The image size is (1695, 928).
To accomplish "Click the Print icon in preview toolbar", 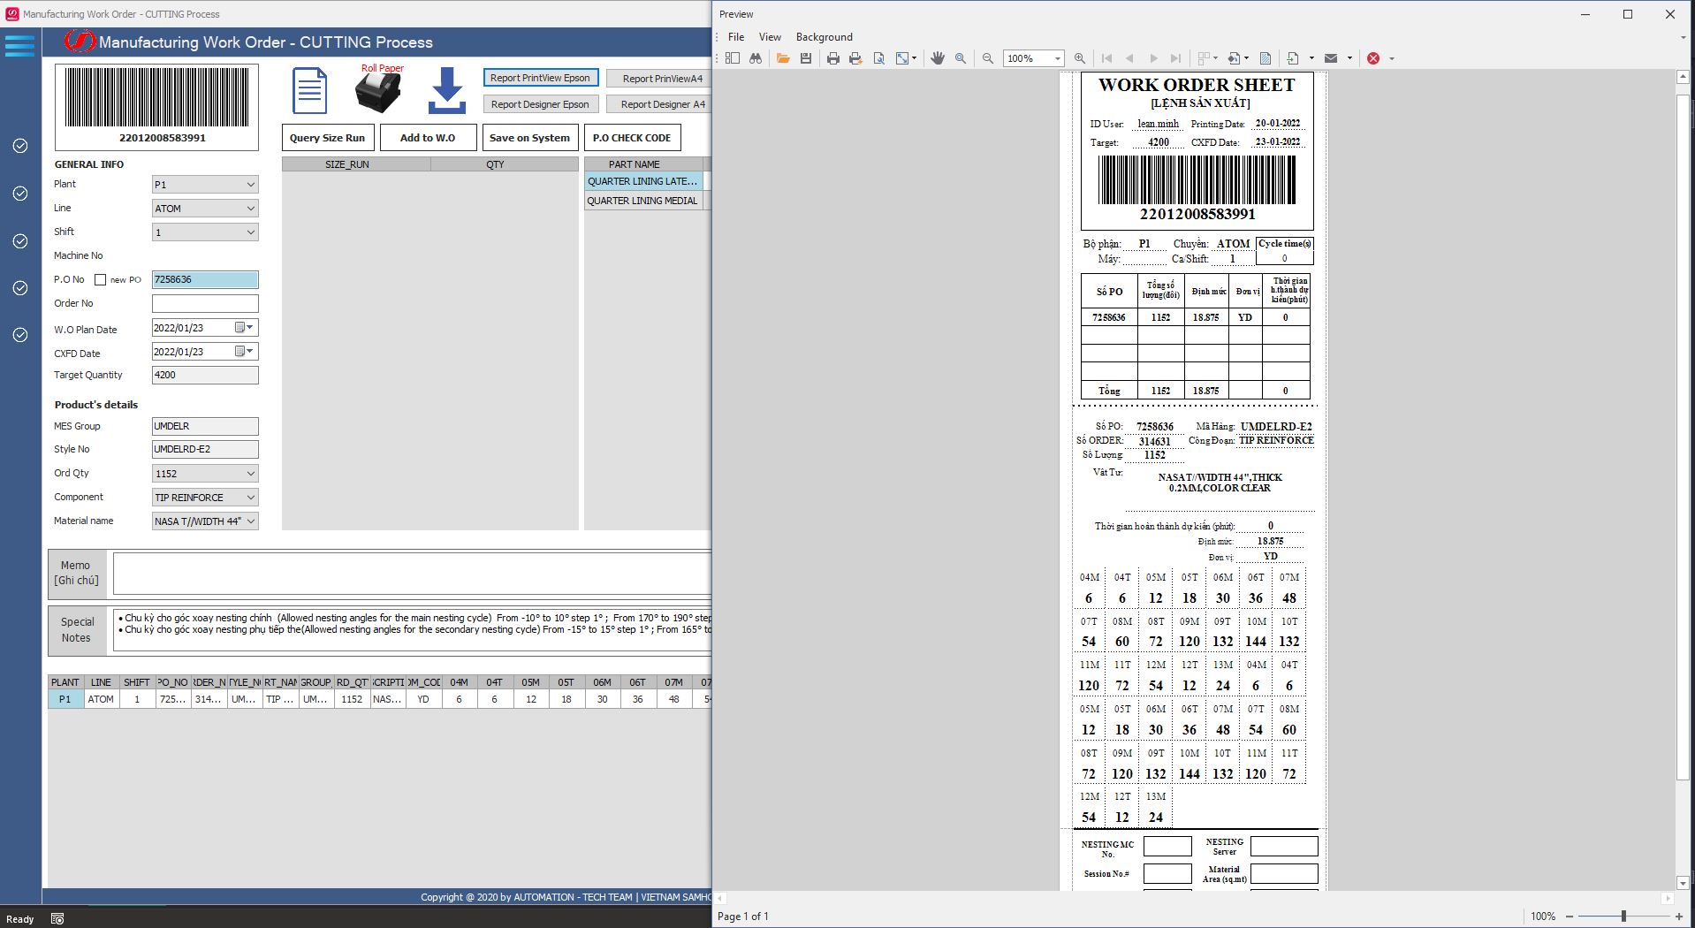I will click(832, 58).
